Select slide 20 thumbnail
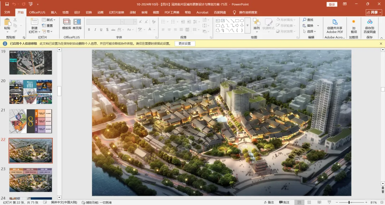This screenshot has width=385, height=205. 31,92
